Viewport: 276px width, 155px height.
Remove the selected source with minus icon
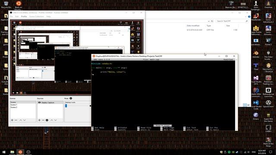(x=43, y=120)
